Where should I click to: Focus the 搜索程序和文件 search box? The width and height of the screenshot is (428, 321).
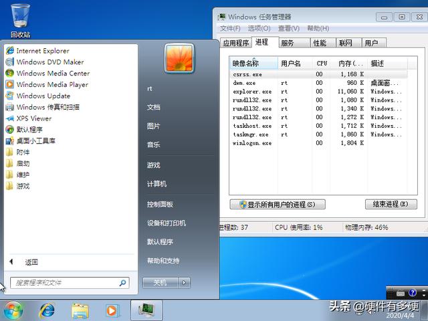(70, 283)
